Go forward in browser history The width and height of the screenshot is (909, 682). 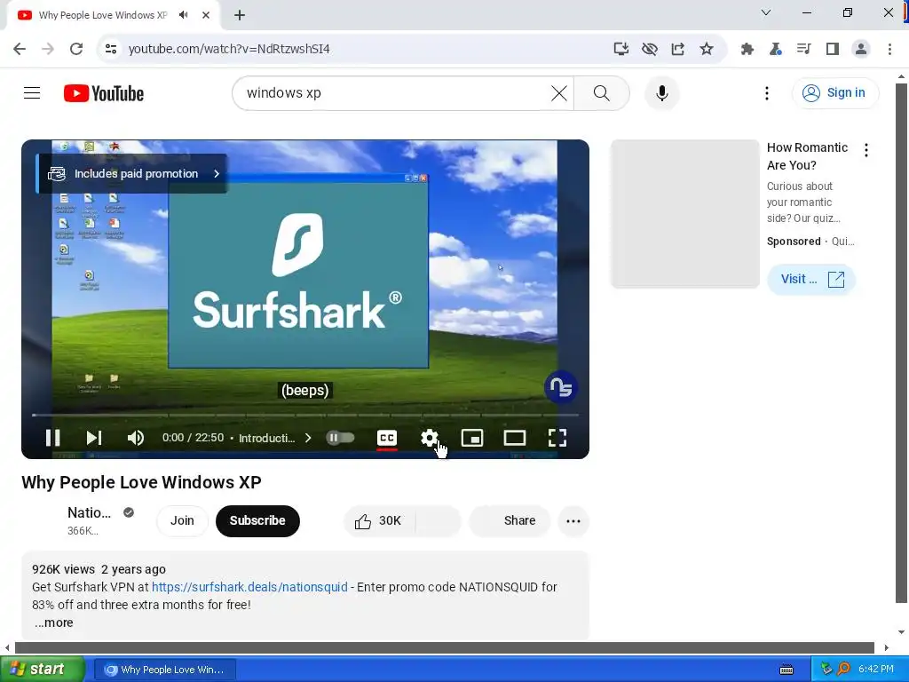click(48, 49)
